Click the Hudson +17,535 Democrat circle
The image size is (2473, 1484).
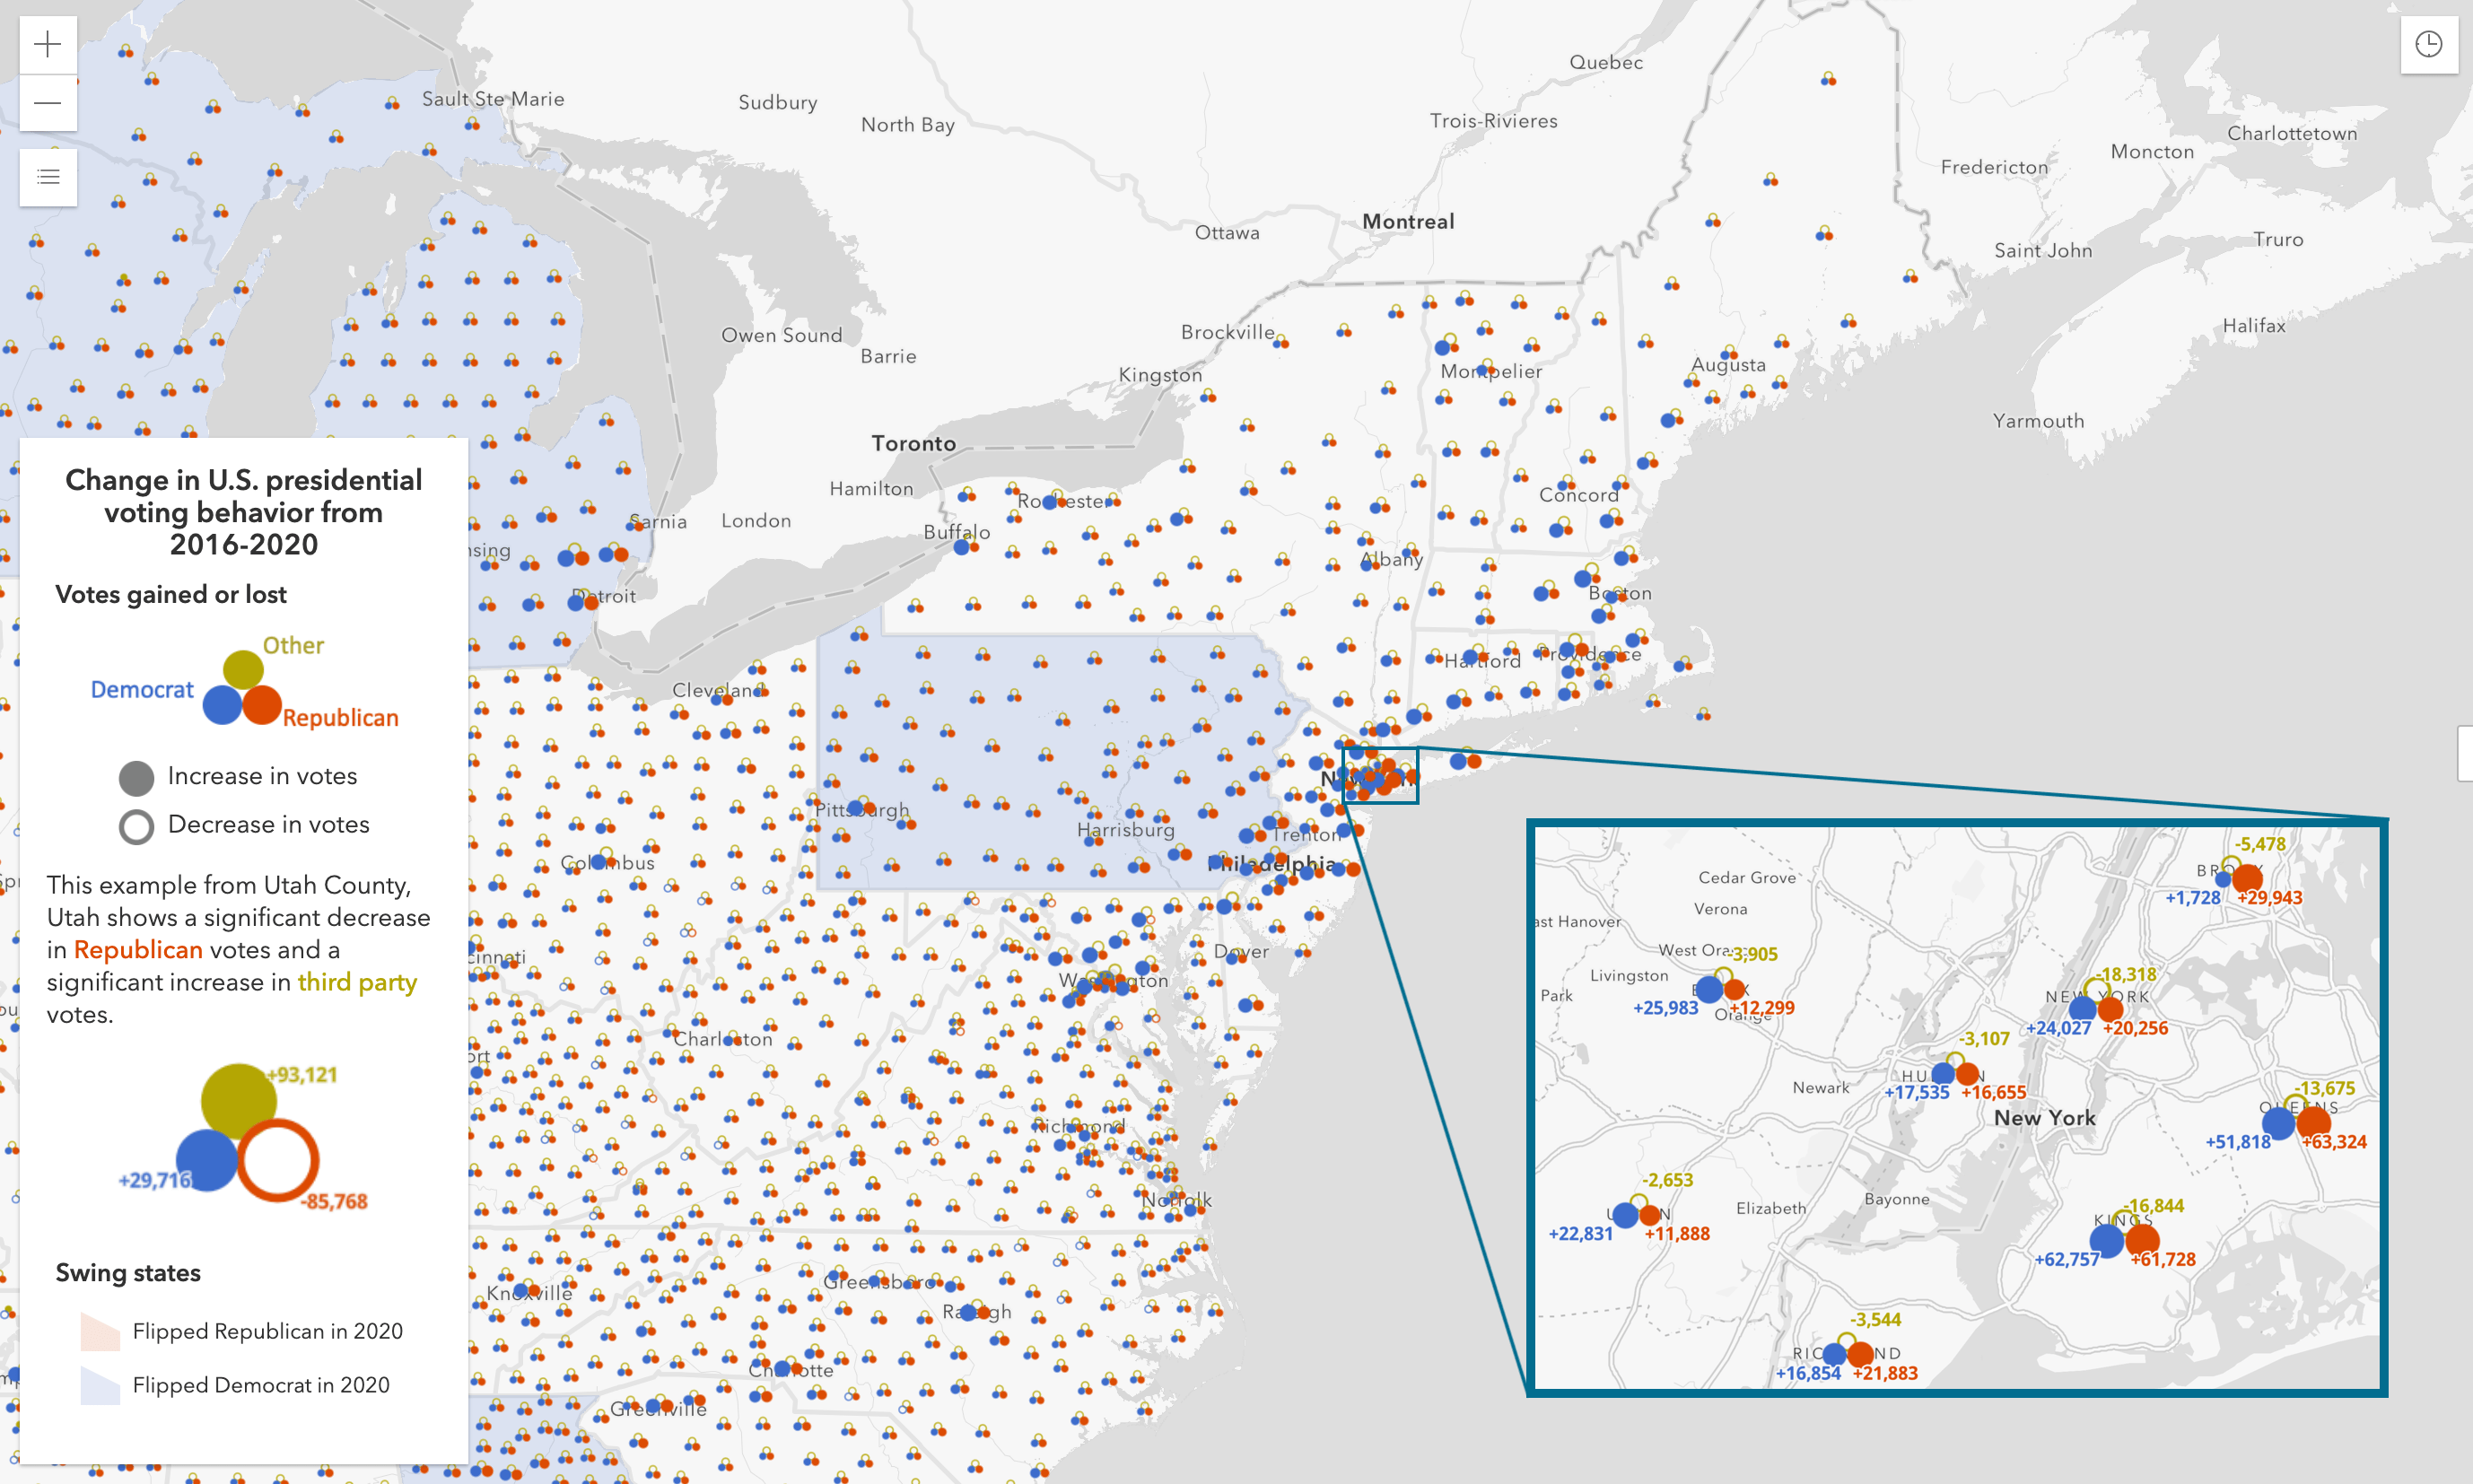(1943, 1074)
